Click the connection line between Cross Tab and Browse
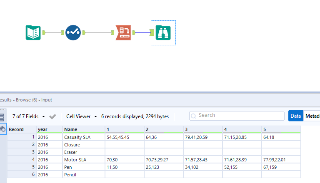Image resolution: width=320 pixels, height=183 pixels. [143, 32]
